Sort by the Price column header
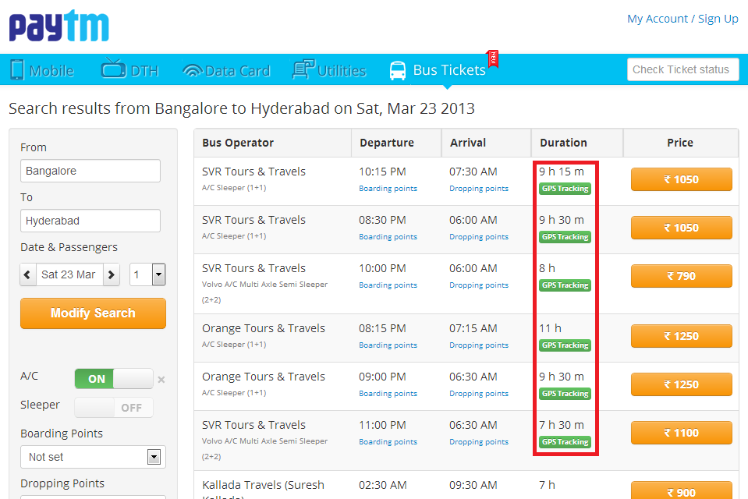Screen dimensions: 748x499 [x=680, y=143]
